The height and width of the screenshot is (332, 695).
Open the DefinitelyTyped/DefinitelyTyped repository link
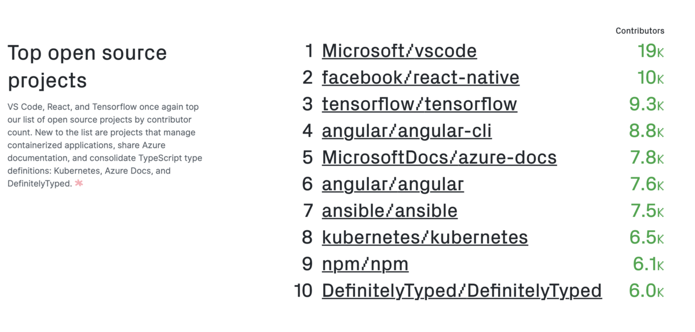click(462, 290)
